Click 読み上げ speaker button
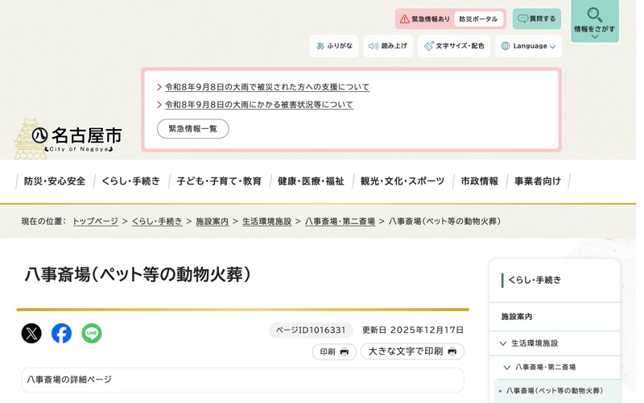 388,46
